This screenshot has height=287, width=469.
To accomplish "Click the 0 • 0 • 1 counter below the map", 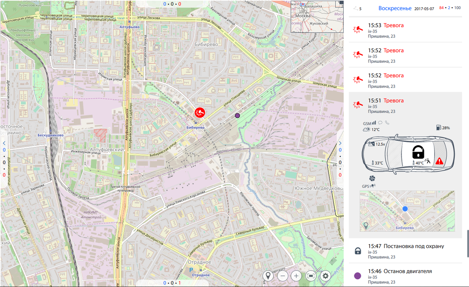I will [x=172, y=283].
